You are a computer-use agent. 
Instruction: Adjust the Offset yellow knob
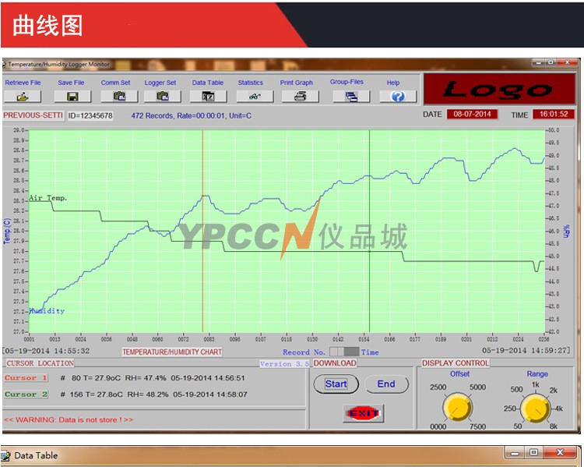point(457,408)
